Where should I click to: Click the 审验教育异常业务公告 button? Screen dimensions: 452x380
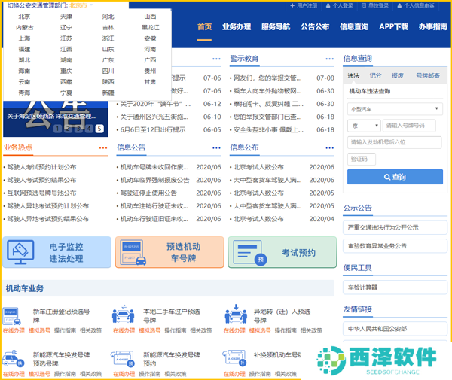click(395, 246)
